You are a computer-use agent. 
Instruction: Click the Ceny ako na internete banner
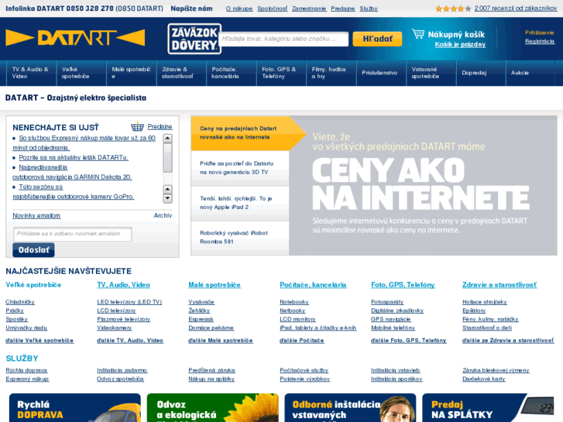pos(423,185)
